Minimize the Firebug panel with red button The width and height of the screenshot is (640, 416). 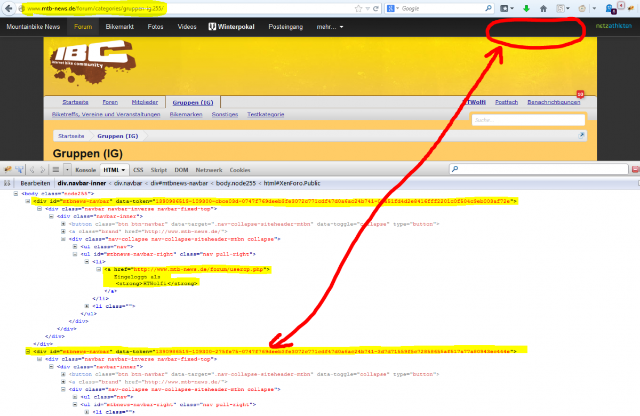point(635,170)
